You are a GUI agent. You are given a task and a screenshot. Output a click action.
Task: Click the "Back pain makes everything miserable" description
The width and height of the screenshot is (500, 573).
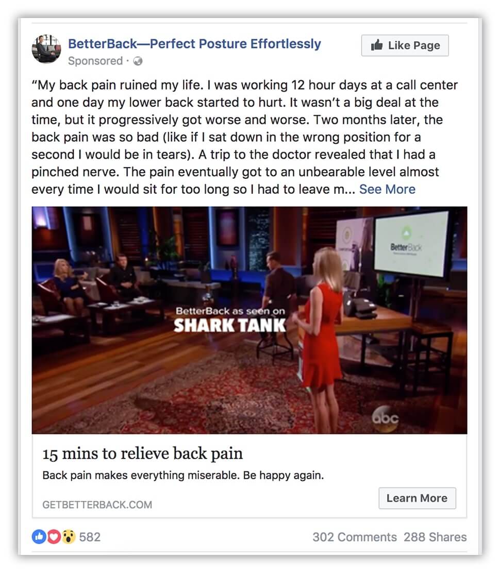point(183,476)
